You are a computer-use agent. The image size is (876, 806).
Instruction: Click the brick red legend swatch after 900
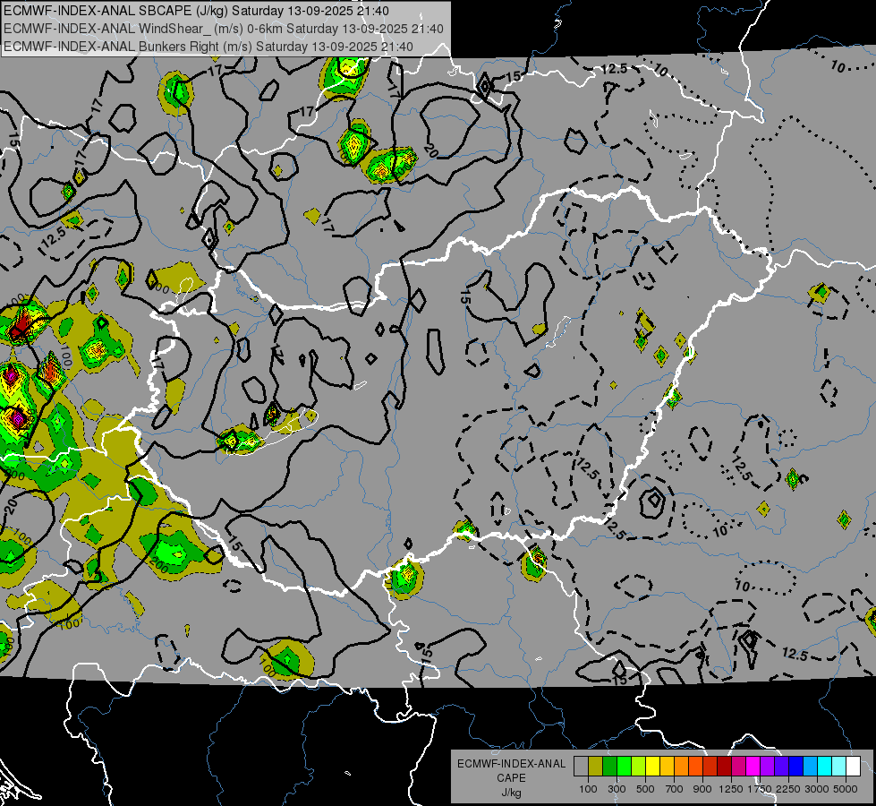coord(710,767)
